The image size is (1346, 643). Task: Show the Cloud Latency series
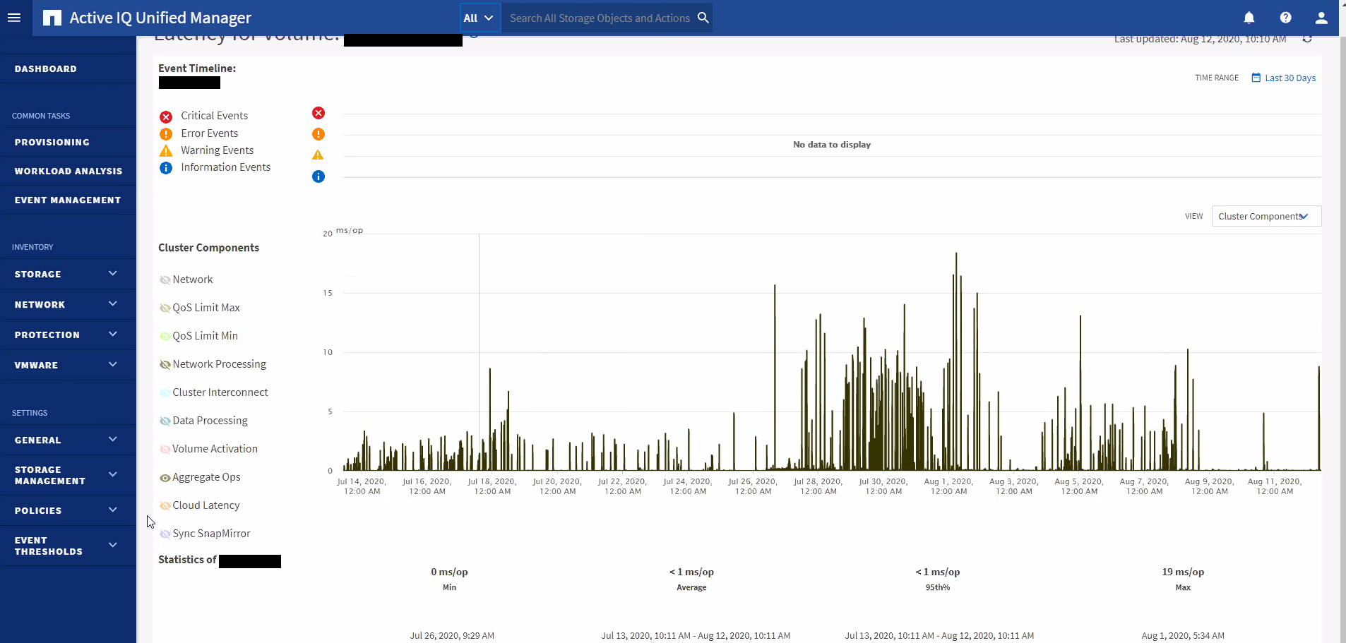click(x=165, y=505)
